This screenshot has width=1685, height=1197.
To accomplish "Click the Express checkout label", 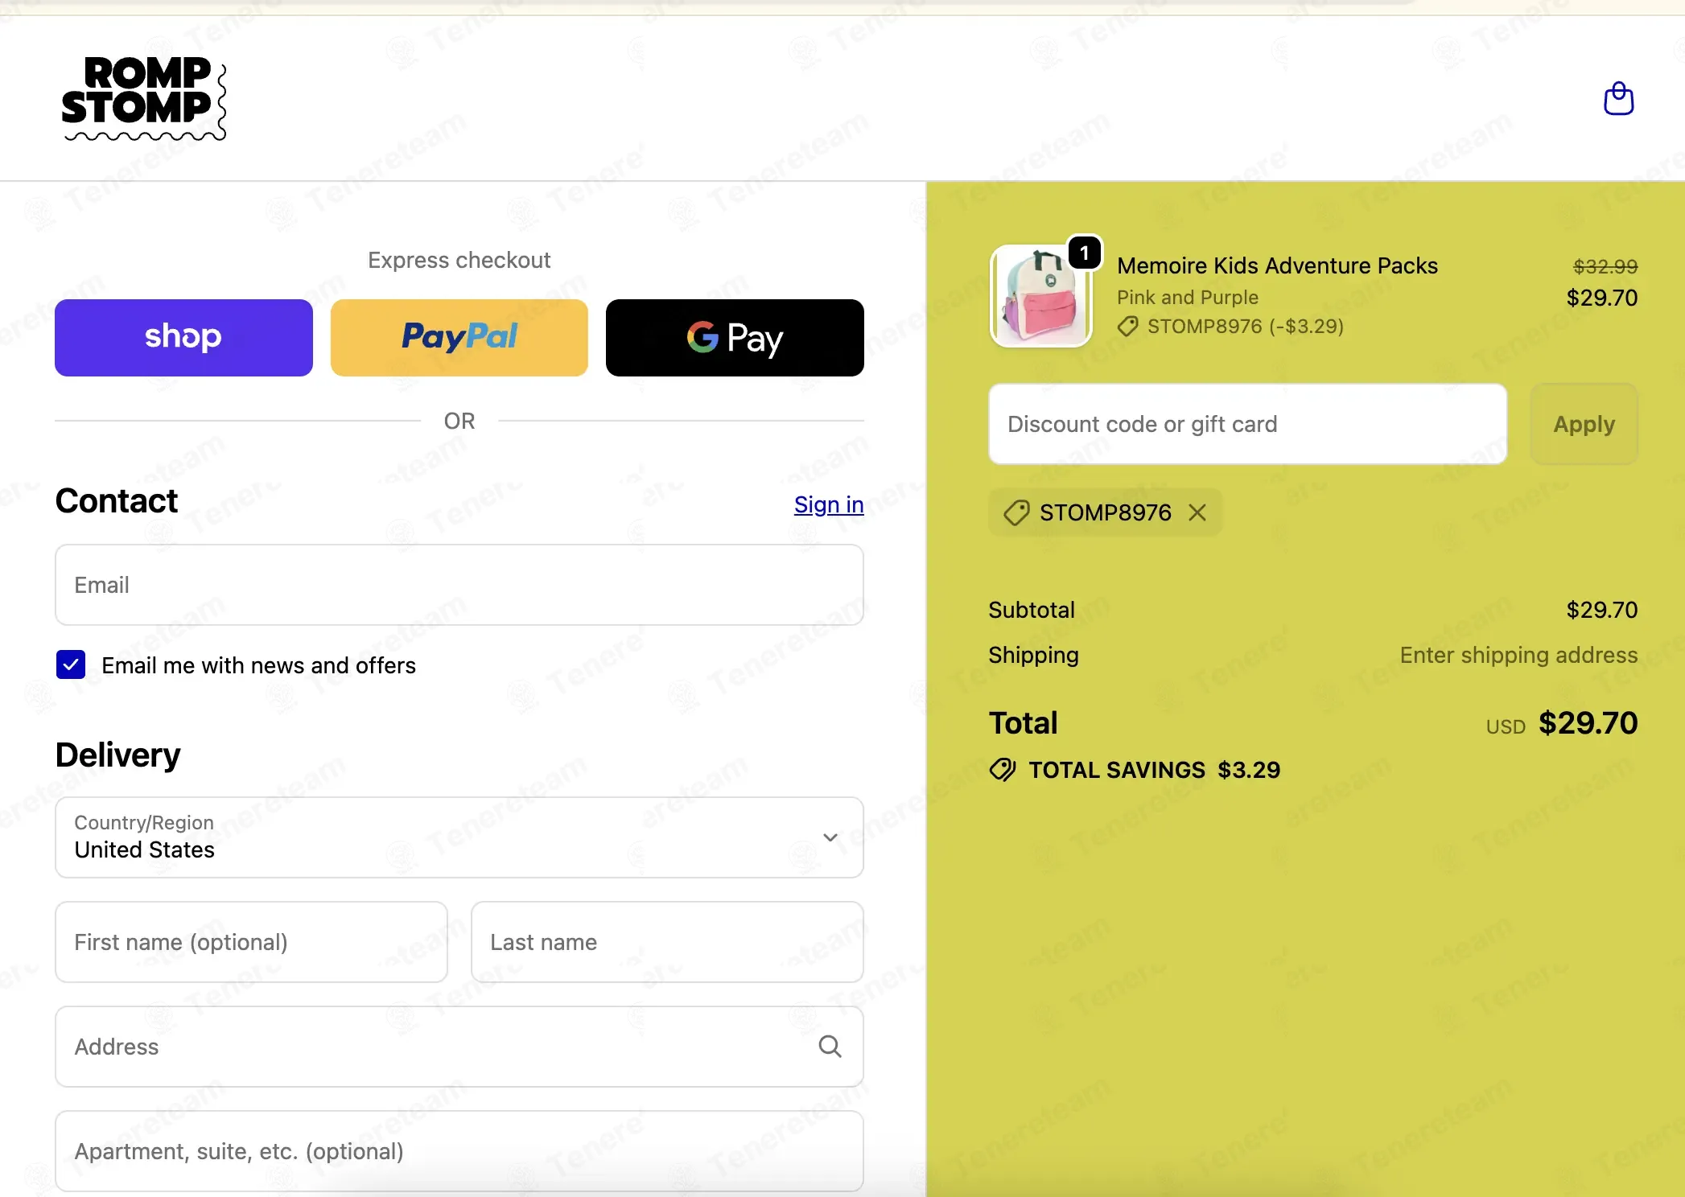I will point(459,260).
